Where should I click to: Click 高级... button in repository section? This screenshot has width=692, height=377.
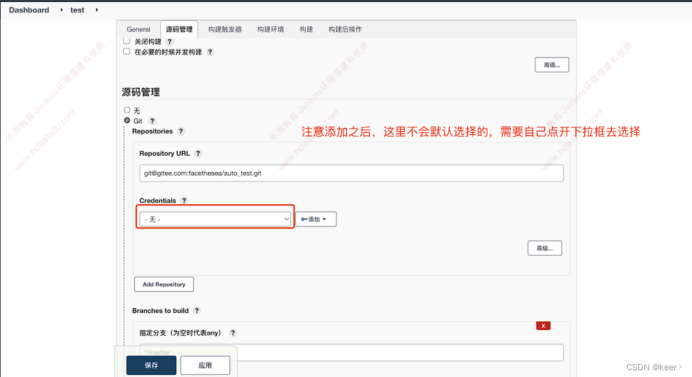point(545,248)
